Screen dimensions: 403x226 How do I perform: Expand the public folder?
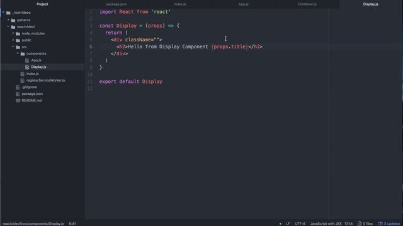coord(13,40)
